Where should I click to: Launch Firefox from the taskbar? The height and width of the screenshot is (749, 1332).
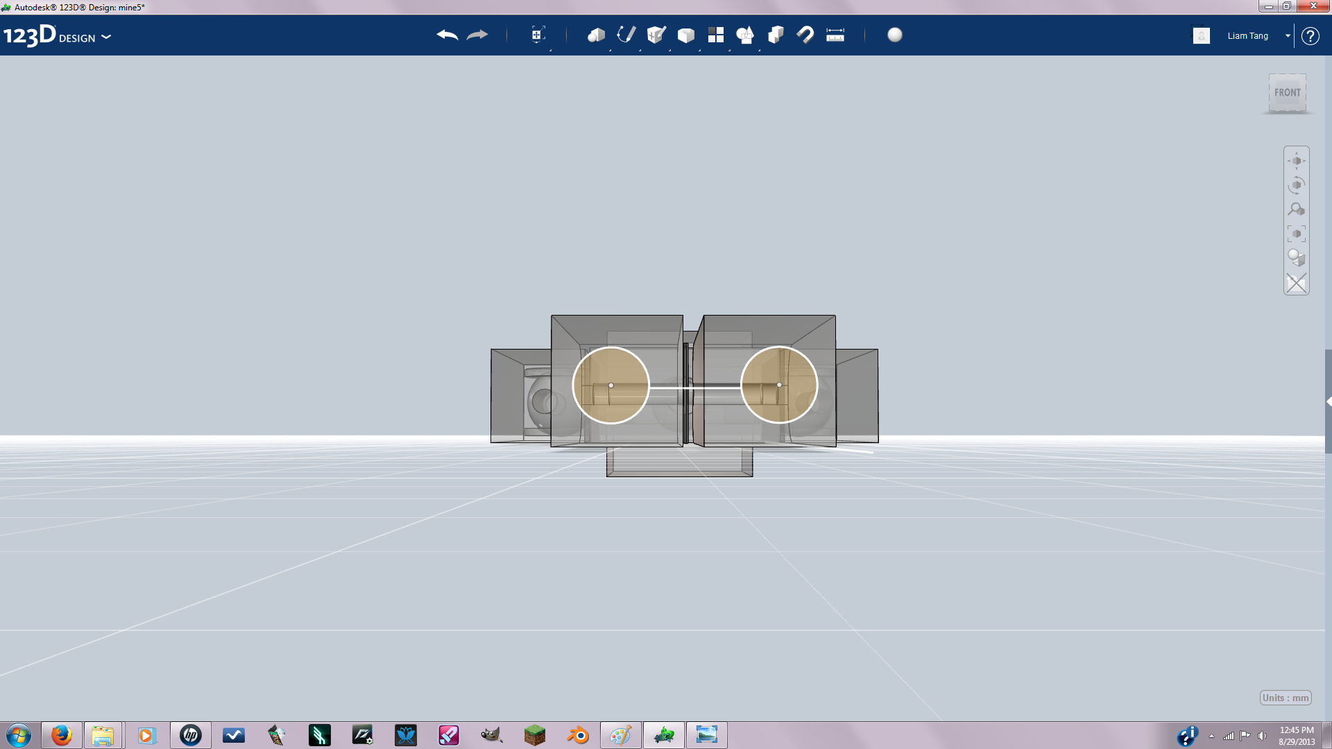pos(62,735)
